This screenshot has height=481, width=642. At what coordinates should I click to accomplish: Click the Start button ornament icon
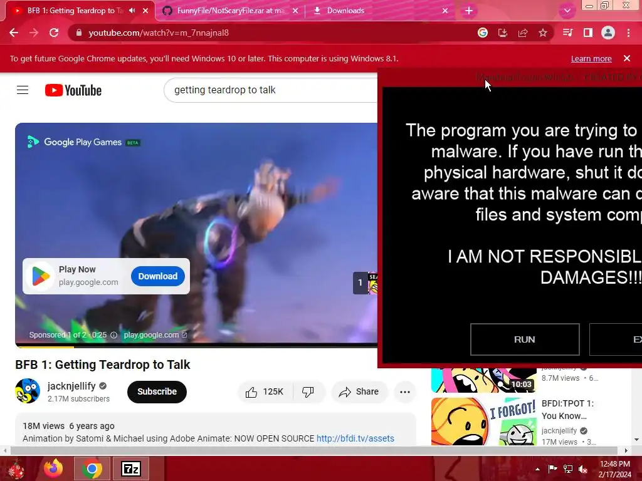[16, 468]
